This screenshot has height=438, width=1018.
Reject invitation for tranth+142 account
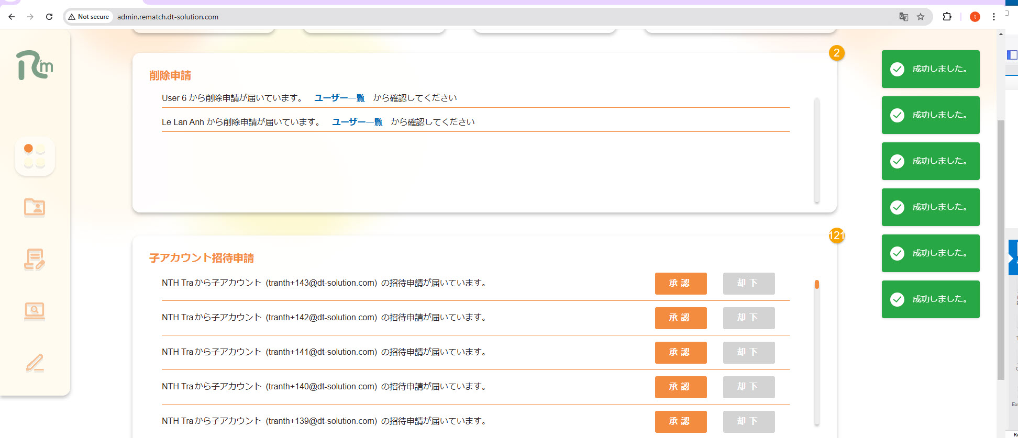point(748,318)
